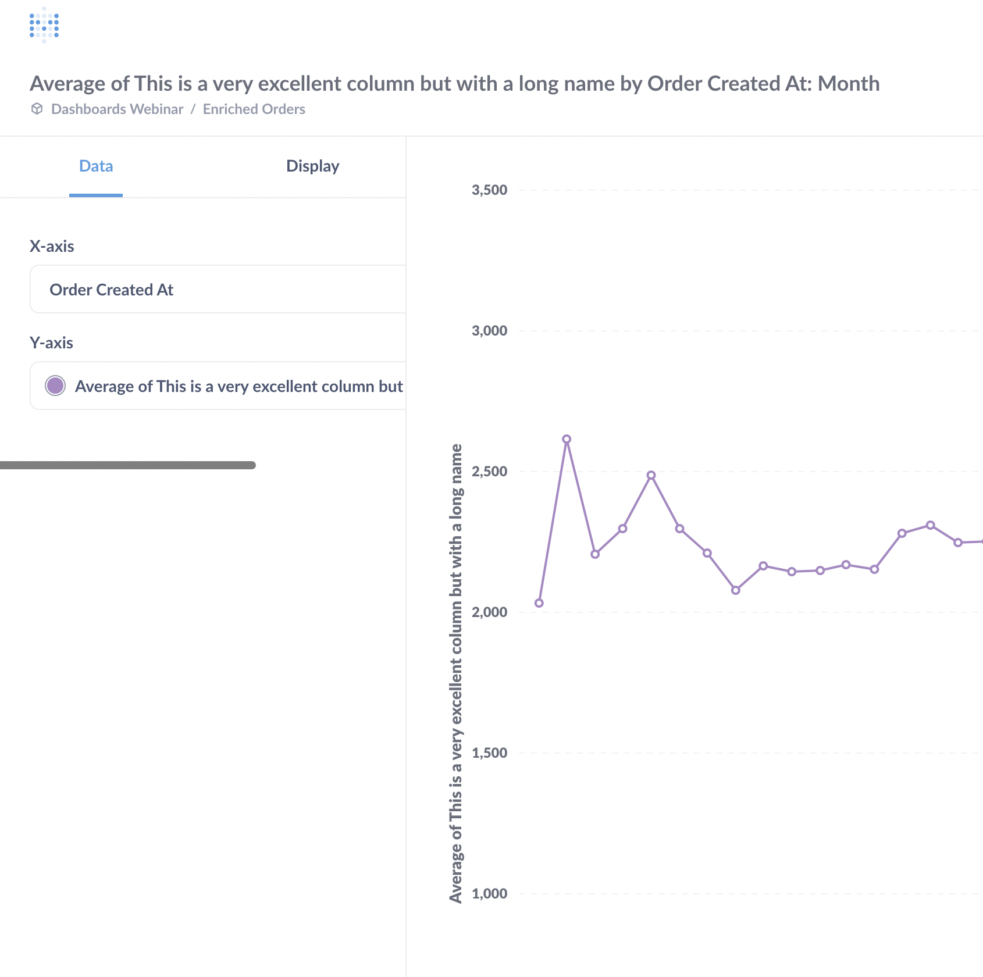Screen dimensions: 983x977
Task: Select the highest peak data point on the line
Action: pos(567,440)
